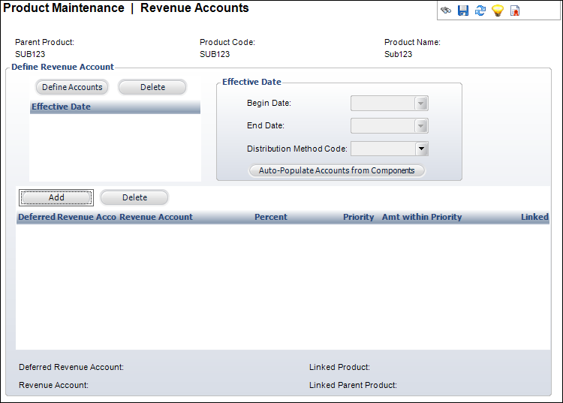Open the Begin Date dropdown arrow

pos(421,104)
